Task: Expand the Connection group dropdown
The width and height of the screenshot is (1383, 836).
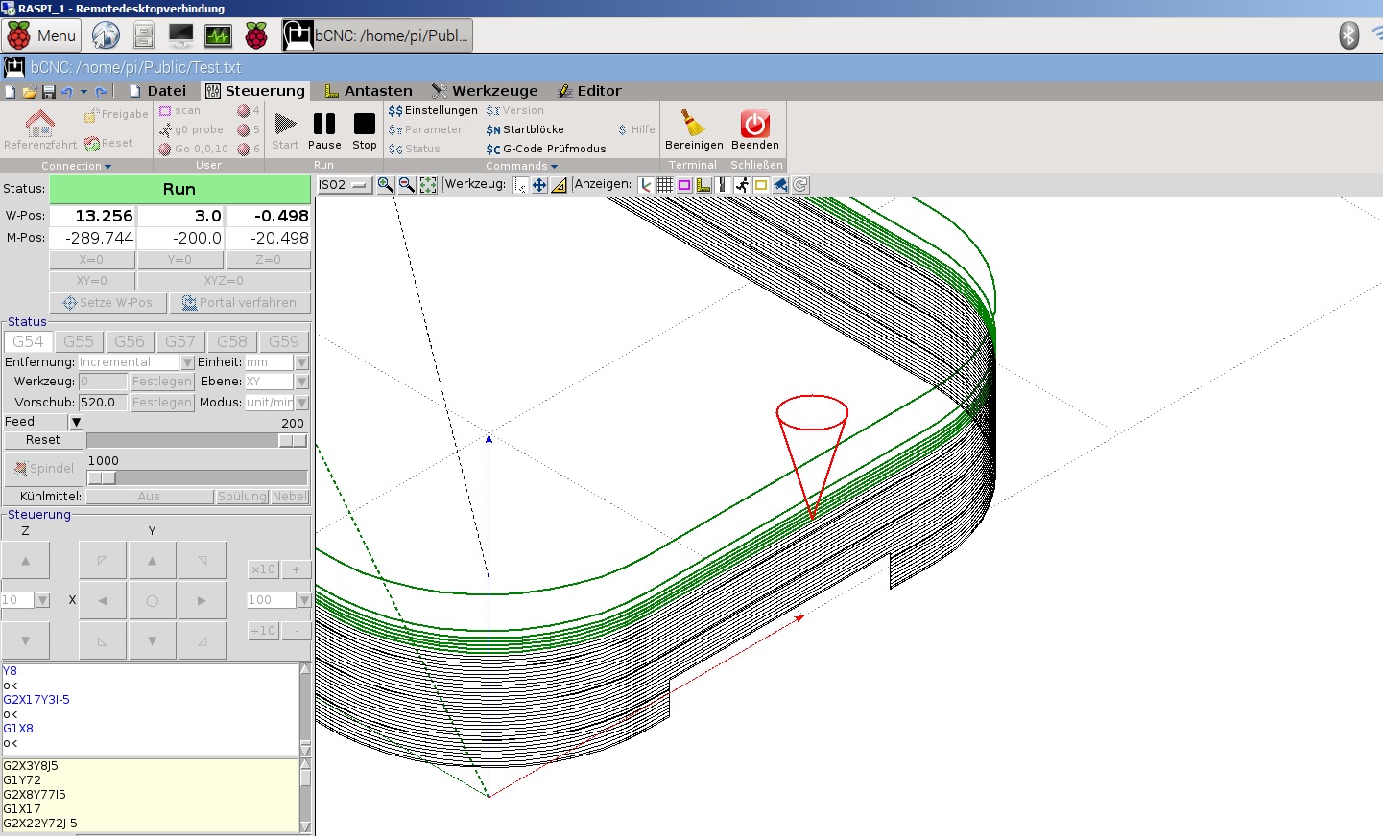Action: [76, 166]
